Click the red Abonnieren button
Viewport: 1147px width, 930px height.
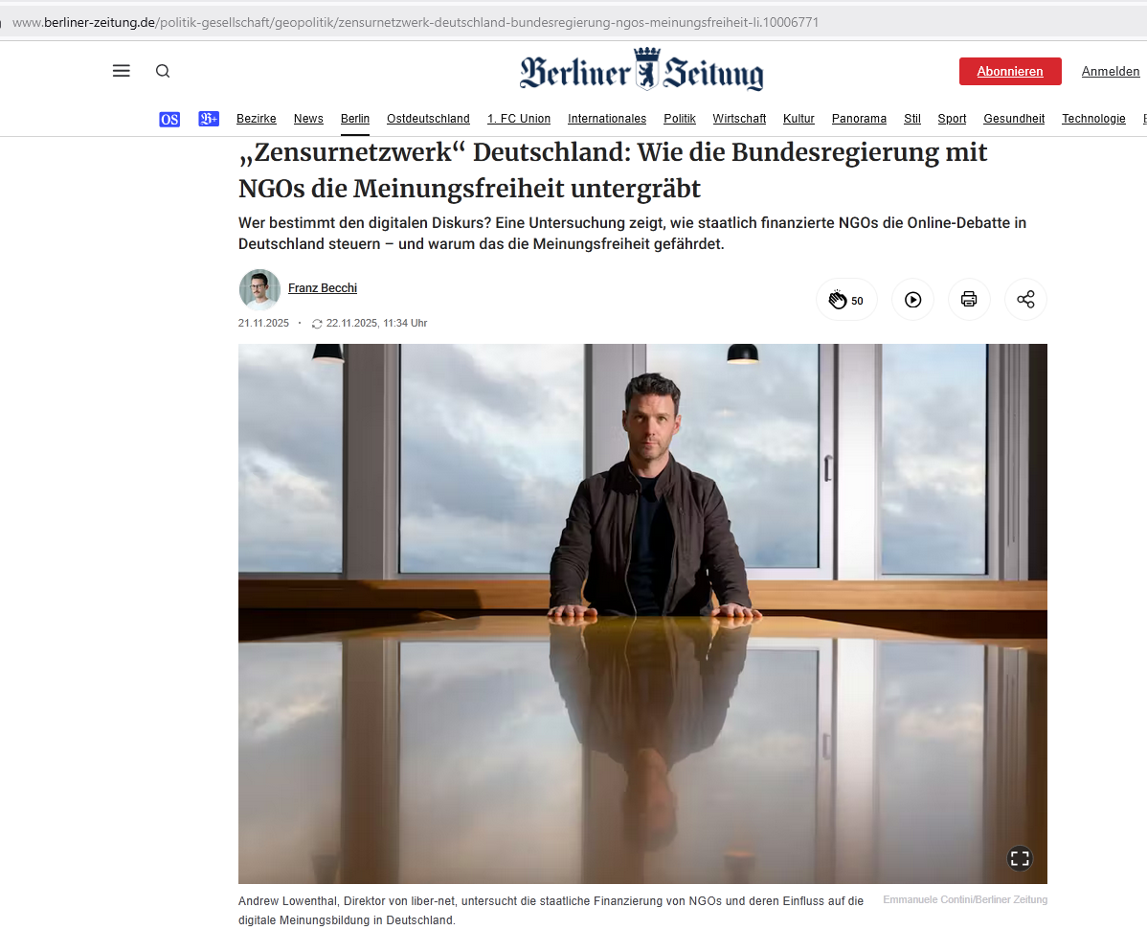1010,71
